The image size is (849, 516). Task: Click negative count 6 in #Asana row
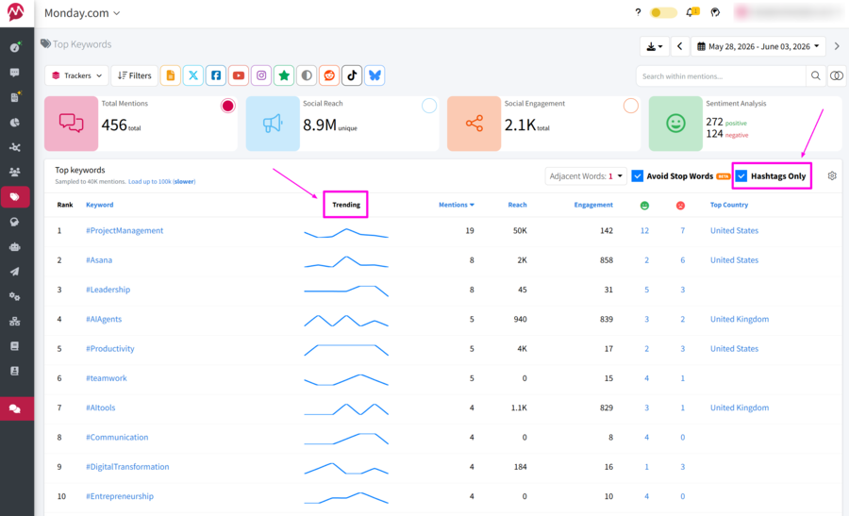tap(682, 260)
